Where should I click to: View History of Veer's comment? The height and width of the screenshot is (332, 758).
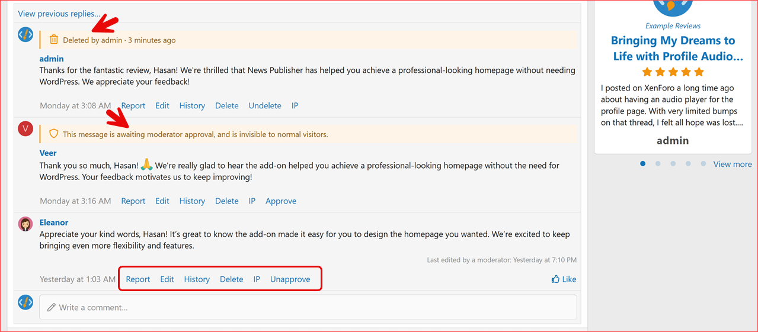click(192, 201)
